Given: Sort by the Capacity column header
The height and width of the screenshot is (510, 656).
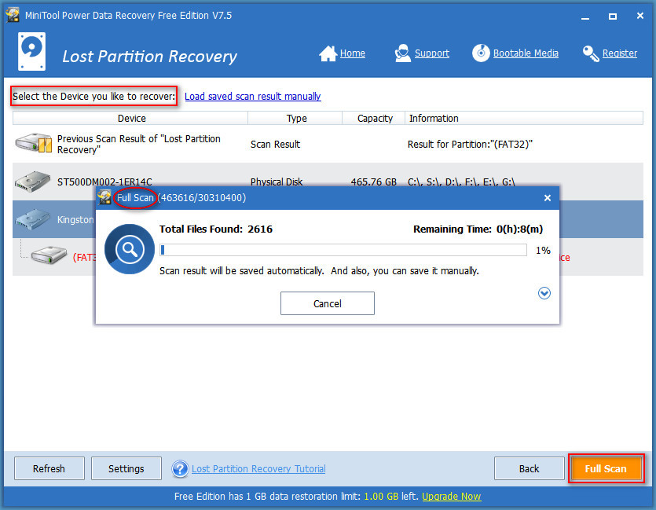Looking at the screenshot, I should [x=374, y=119].
